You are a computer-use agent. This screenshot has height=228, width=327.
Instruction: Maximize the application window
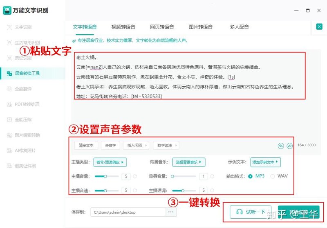308,11
